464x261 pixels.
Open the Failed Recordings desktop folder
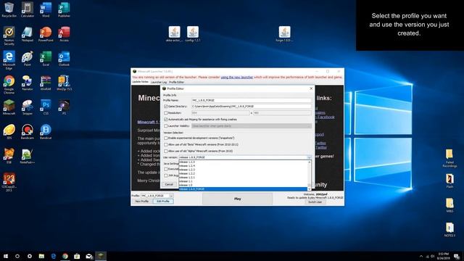point(449,158)
